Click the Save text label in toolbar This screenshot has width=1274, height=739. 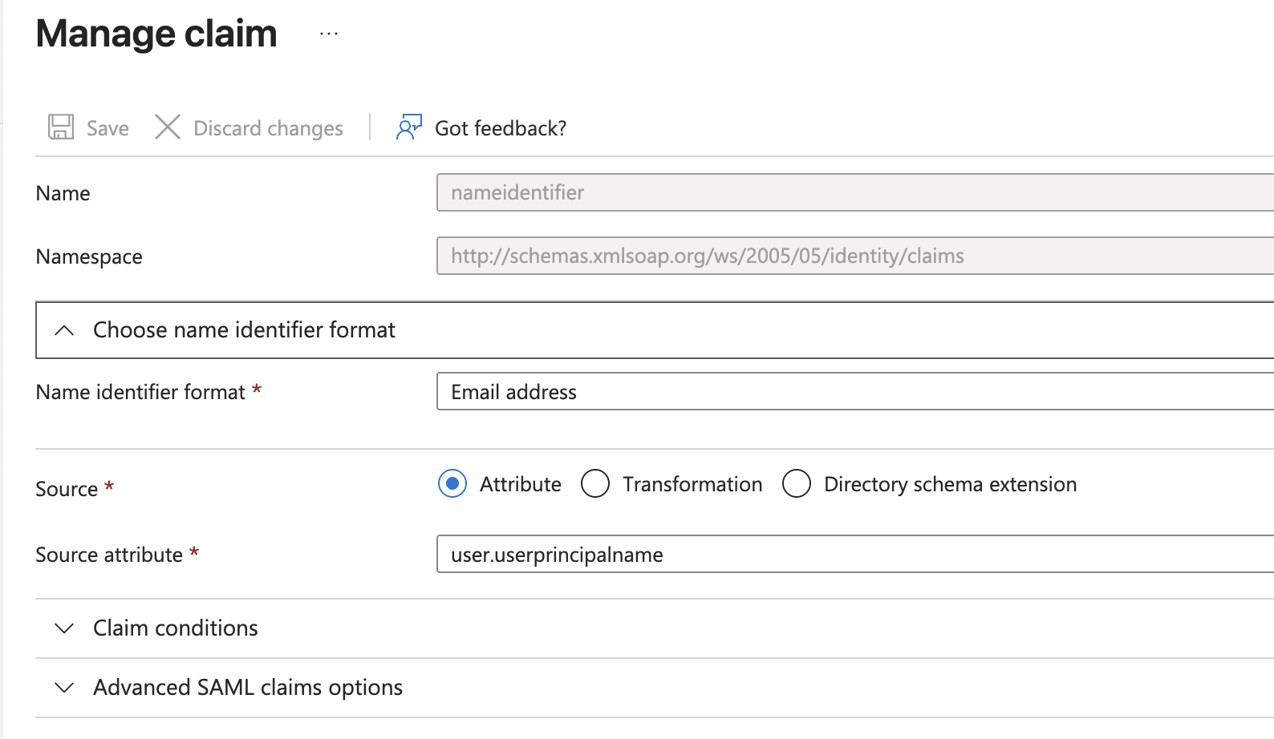tap(108, 128)
